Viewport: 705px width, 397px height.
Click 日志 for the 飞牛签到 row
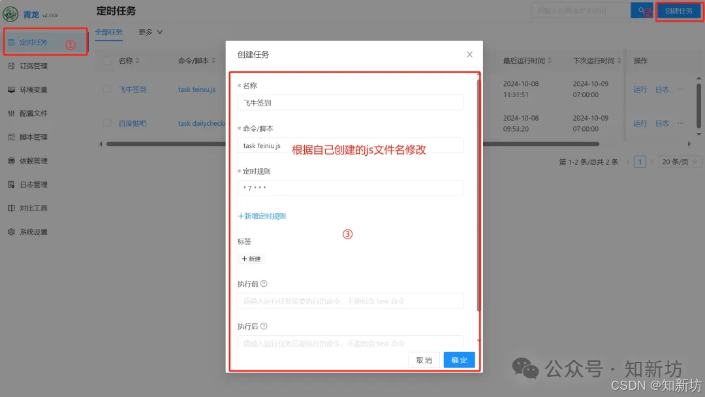tap(662, 89)
